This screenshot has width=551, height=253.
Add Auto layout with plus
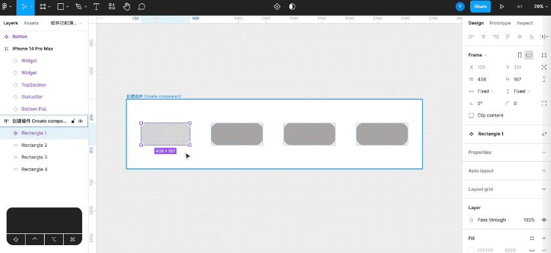coord(544,170)
